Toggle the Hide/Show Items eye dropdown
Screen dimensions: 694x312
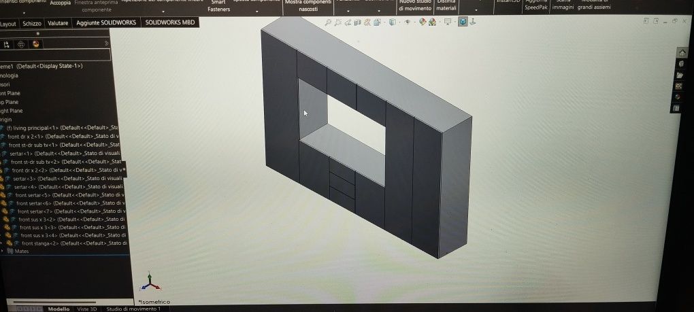(408, 22)
